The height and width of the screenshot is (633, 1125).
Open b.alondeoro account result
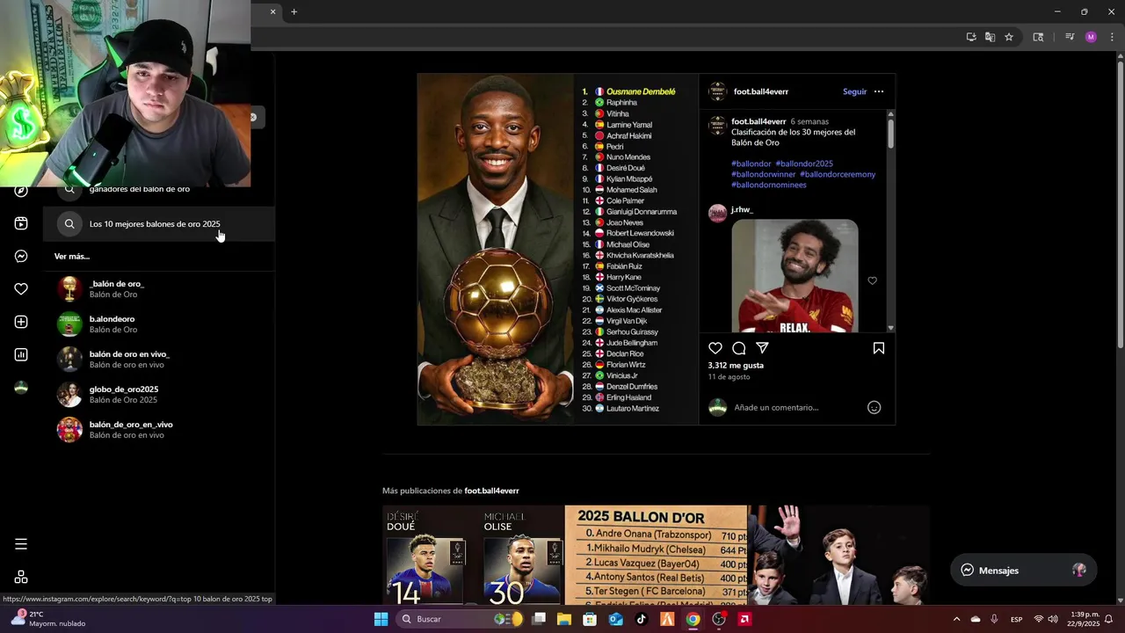click(159, 324)
